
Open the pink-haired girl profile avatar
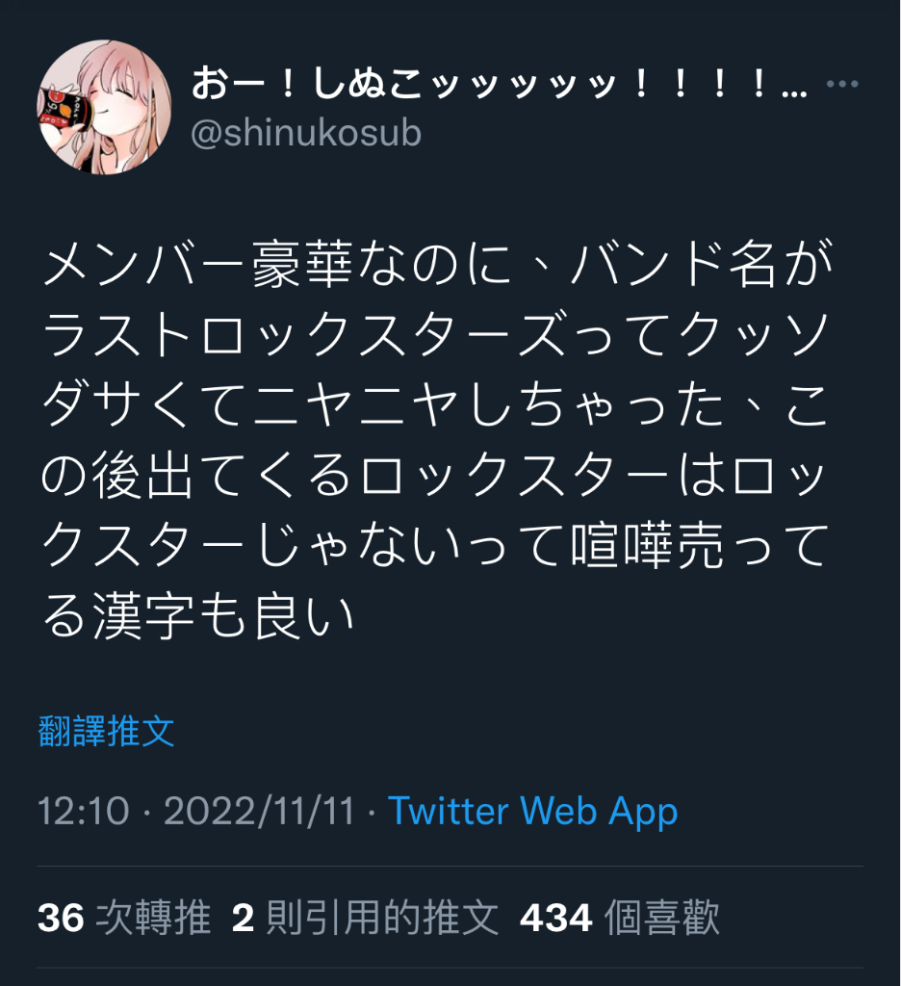point(104,107)
